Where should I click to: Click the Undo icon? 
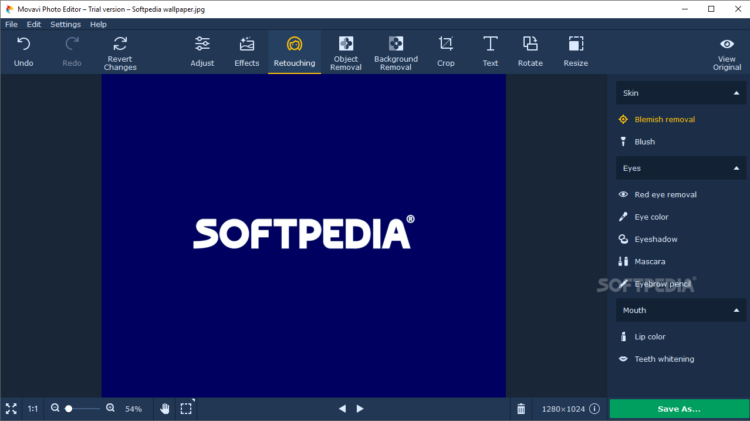23,43
